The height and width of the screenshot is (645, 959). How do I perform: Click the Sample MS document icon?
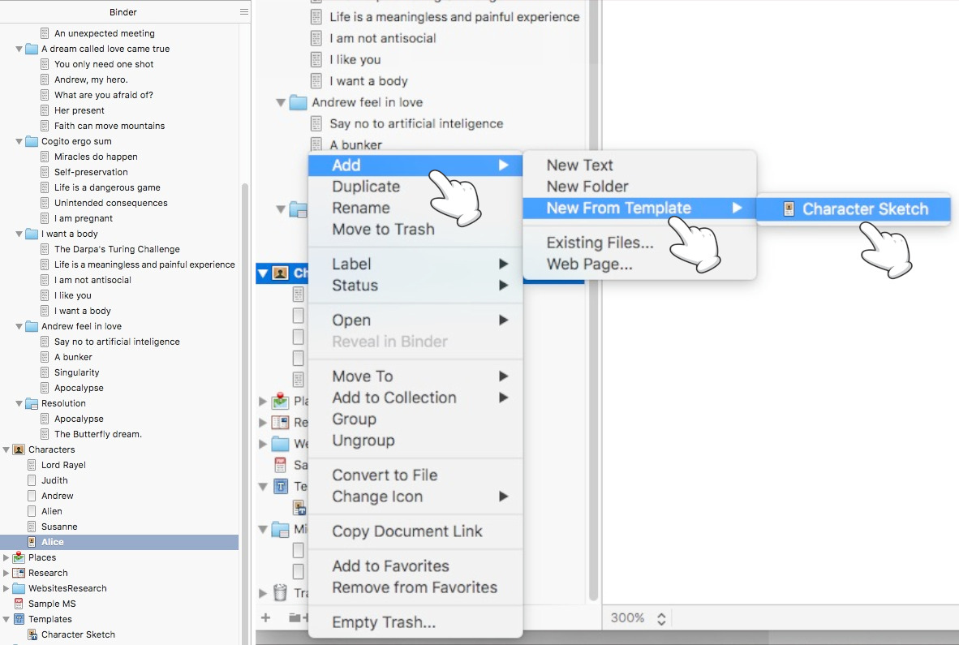click(x=19, y=604)
